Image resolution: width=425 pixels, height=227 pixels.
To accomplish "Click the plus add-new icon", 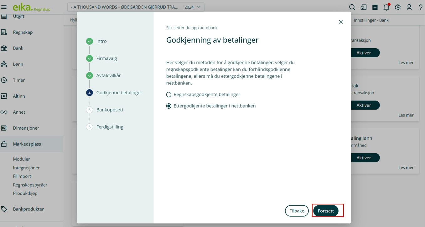I will 375,7.
